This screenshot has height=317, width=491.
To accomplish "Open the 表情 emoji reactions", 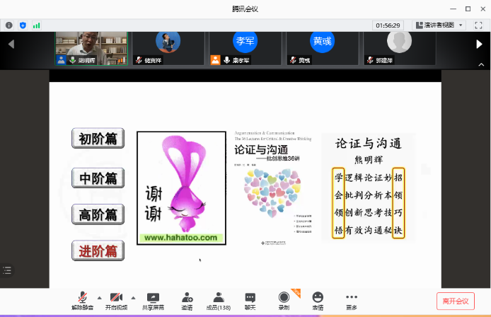I will tap(318, 300).
